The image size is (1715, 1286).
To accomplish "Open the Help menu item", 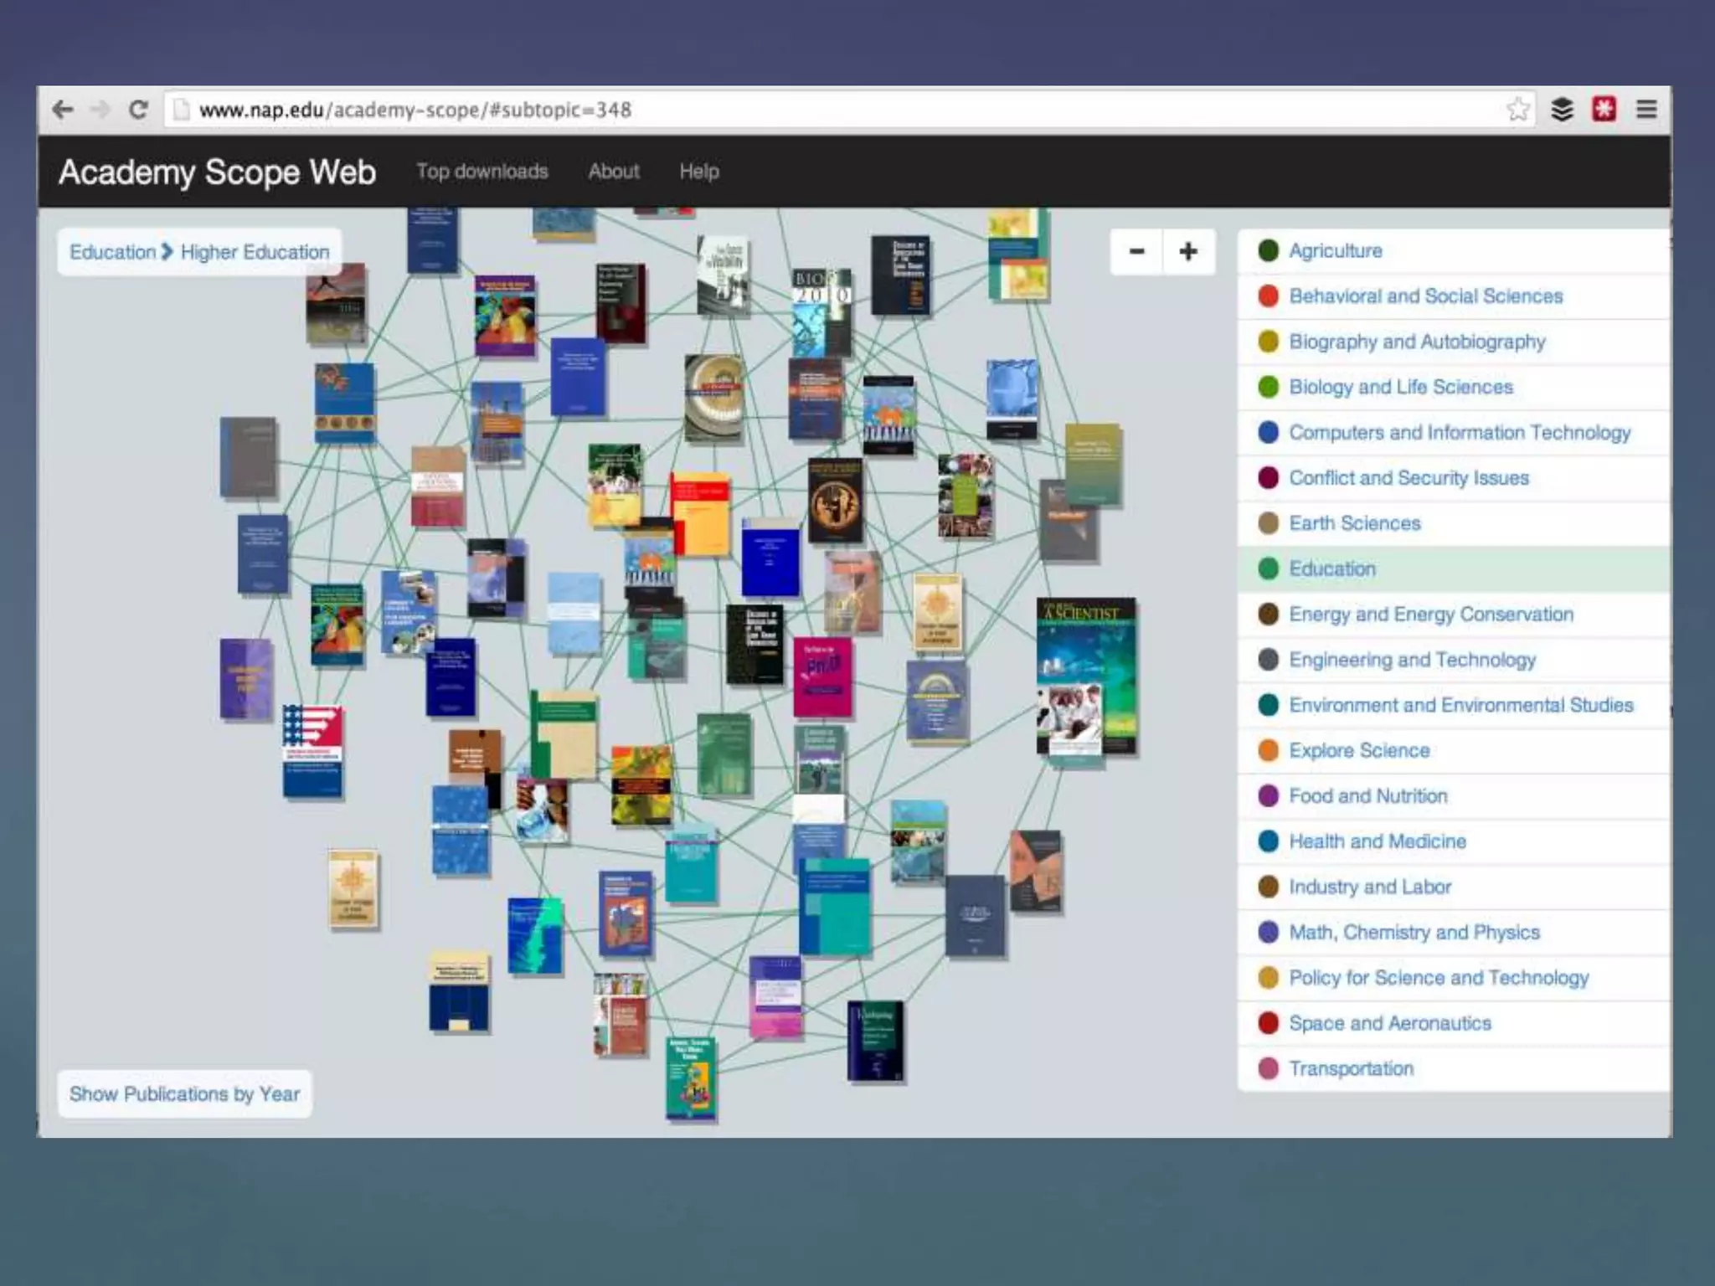I will pyautogui.click(x=699, y=172).
